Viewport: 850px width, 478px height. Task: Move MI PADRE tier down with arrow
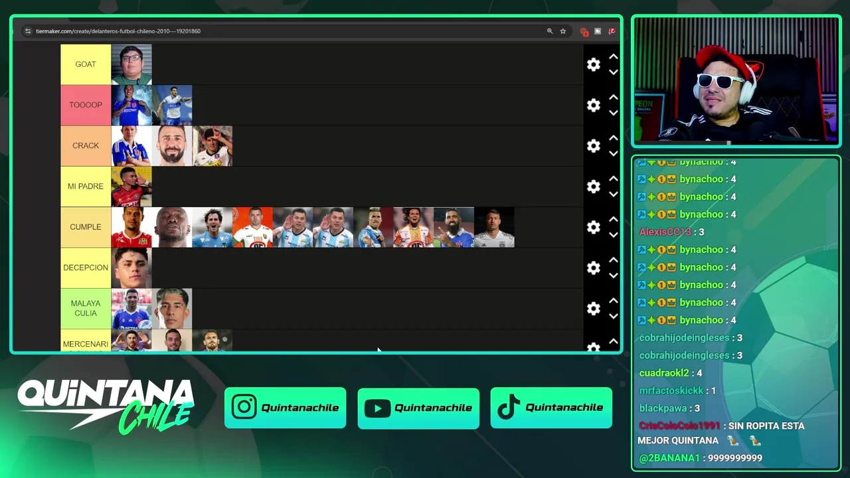click(x=614, y=194)
